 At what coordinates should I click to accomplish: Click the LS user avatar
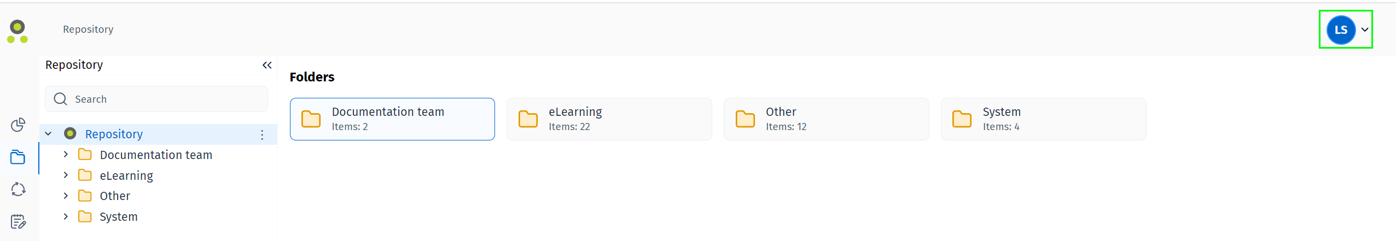pos(1340,30)
